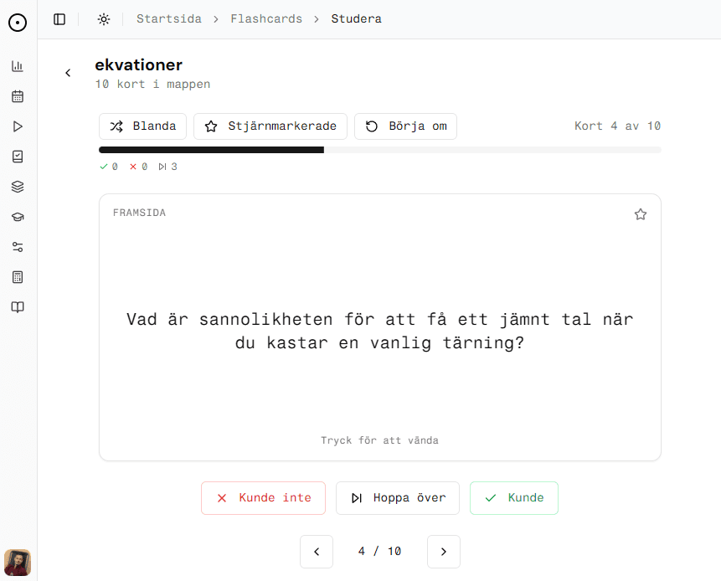Star the current flashcard
Image resolution: width=721 pixels, height=581 pixels.
coord(641,214)
